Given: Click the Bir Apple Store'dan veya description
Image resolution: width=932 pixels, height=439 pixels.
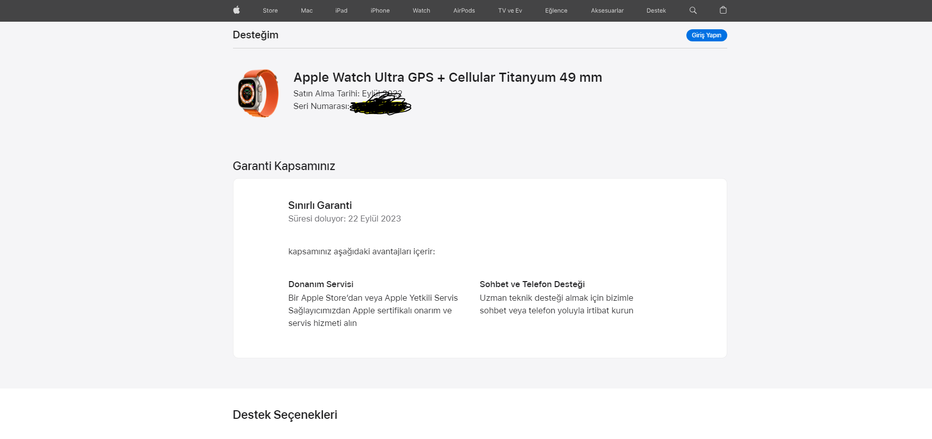Looking at the screenshot, I should [x=373, y=310].
